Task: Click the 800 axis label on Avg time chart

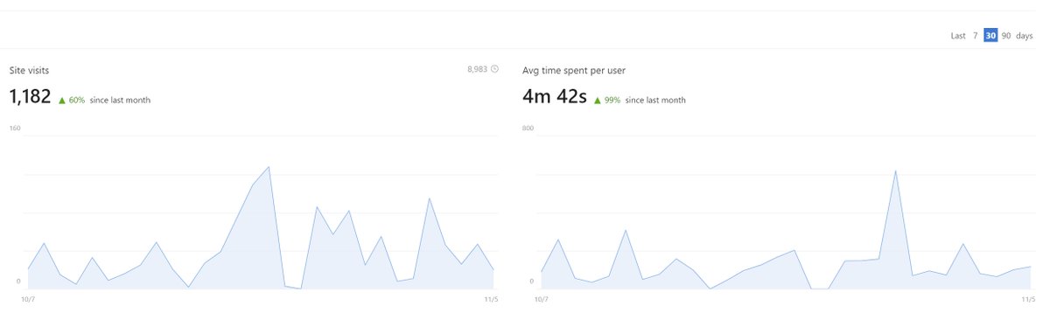Action: point(528,129)
